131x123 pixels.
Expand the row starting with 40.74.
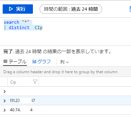4,110
